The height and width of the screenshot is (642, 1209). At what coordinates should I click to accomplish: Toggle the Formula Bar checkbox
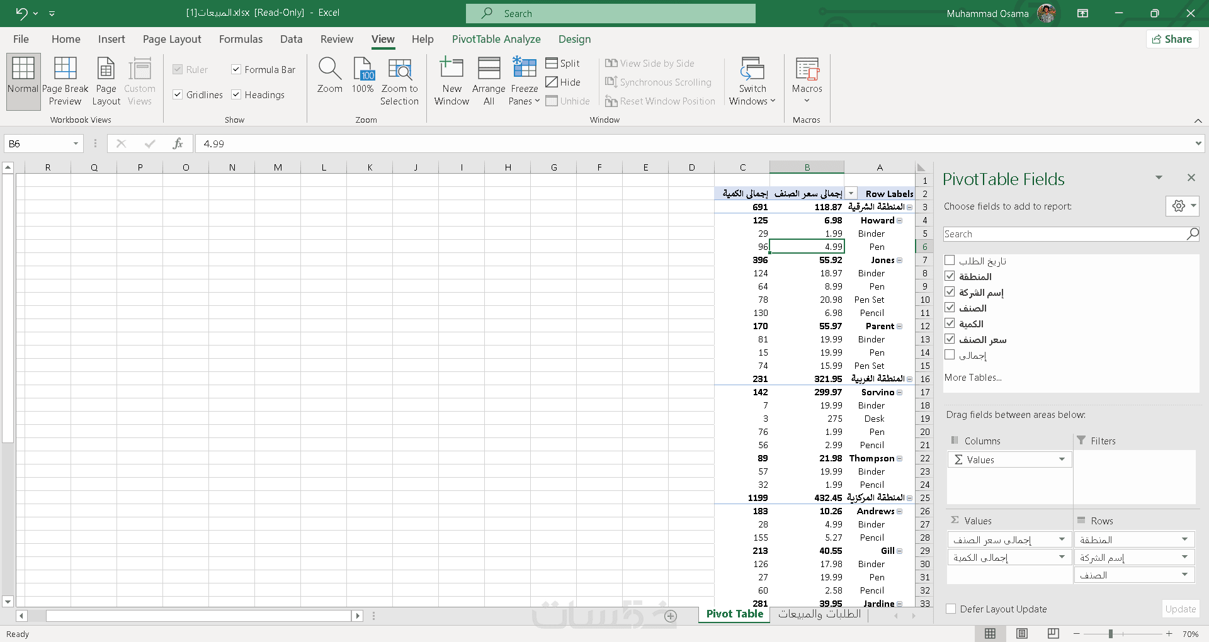point(236,69)
